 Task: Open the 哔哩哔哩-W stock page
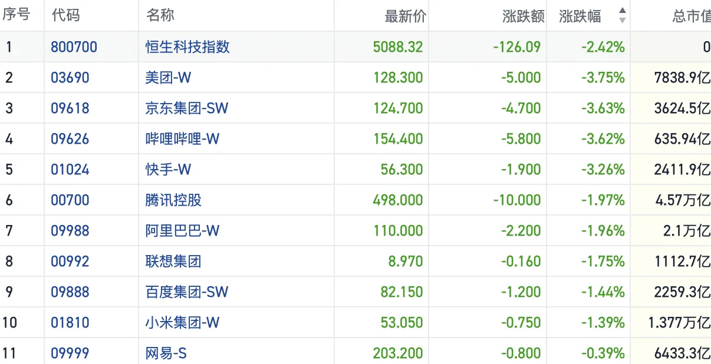point(182,139)
